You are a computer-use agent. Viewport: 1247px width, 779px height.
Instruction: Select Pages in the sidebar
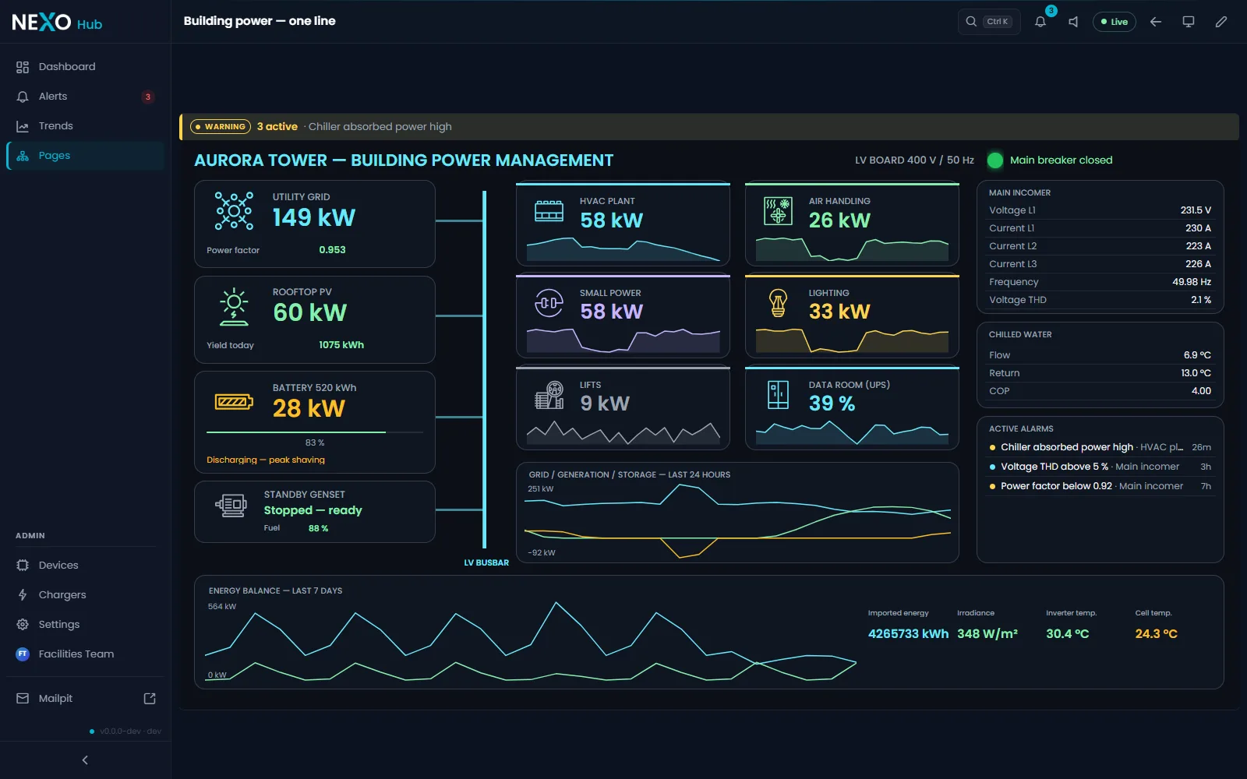(86, 156)
